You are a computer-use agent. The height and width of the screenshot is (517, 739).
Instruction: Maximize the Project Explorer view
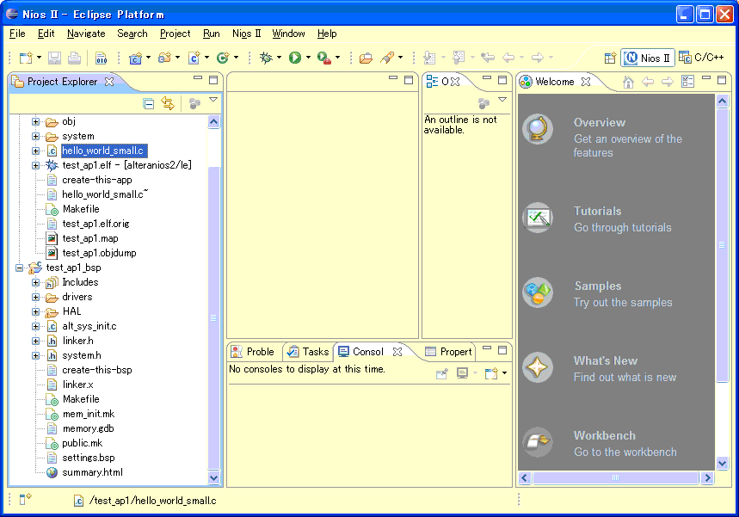click(213, 80)
